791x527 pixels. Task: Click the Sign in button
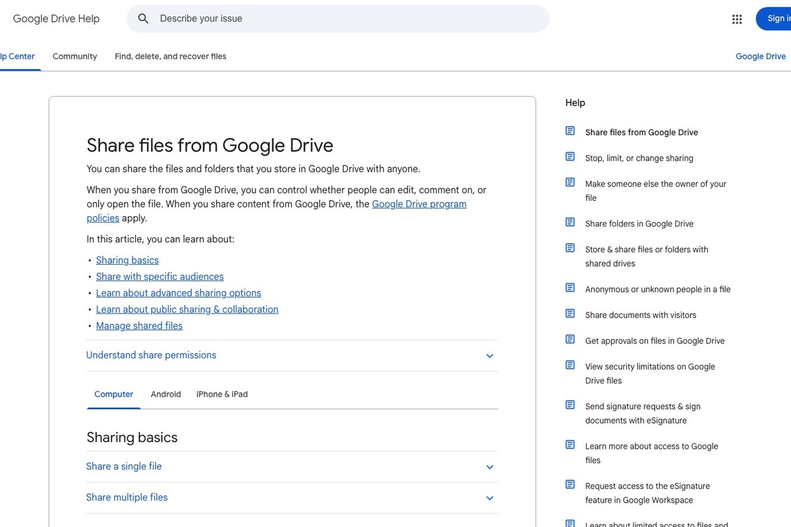pos(774,18)
